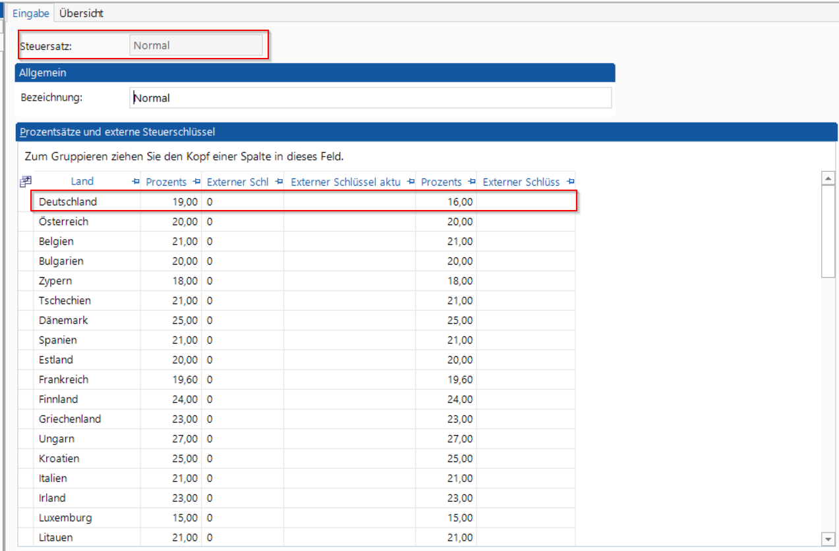This screenshot has width=839, height=551.
Task: Switch to the Übersicht tab
Action: point(81,13)
